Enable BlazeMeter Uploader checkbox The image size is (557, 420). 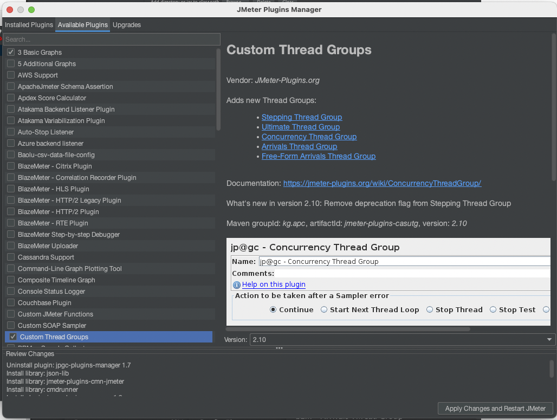click(11, 245)
